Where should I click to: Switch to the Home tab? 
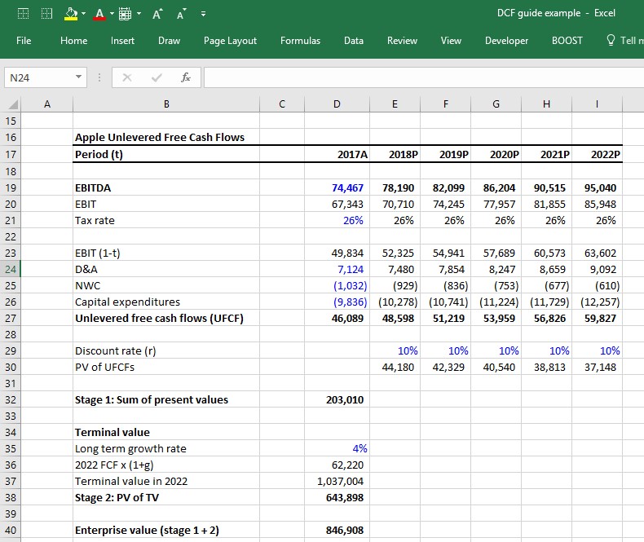pos(74,41)
